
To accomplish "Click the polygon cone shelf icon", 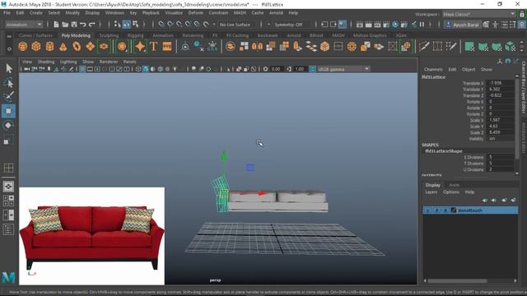I will coord(63,46).
